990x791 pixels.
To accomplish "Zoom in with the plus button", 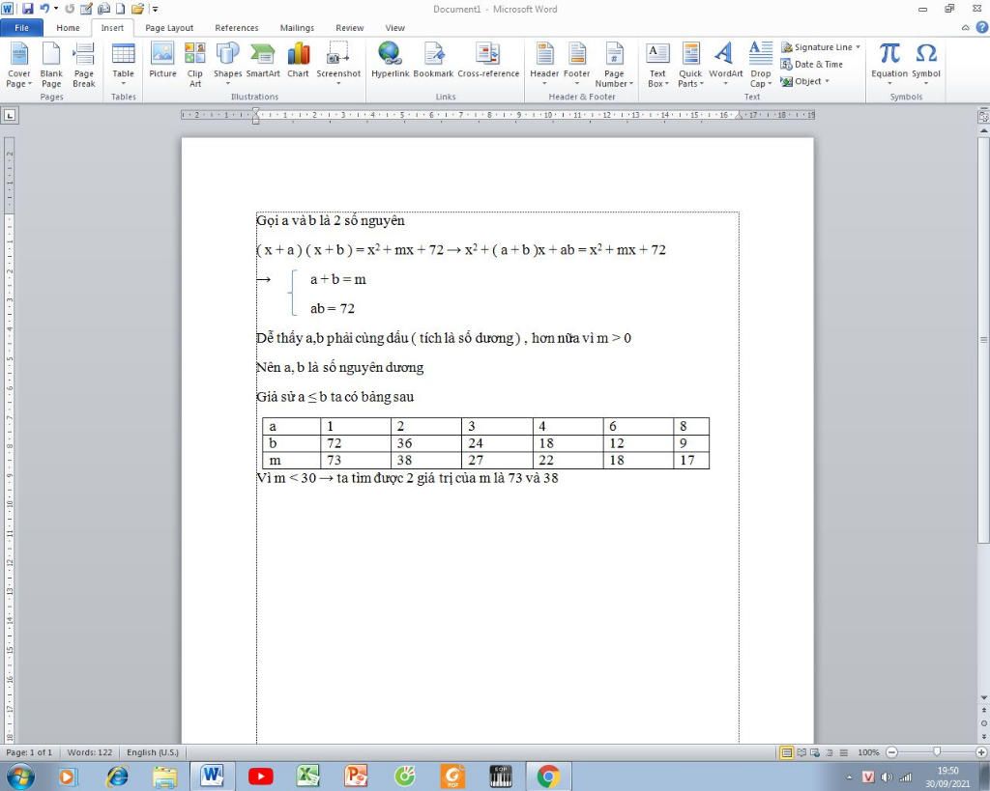I will (982, 752).
